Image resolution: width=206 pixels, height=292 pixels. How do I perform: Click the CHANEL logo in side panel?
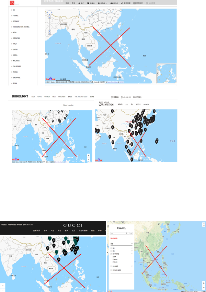pyautogui.click(x=122, y=228)
